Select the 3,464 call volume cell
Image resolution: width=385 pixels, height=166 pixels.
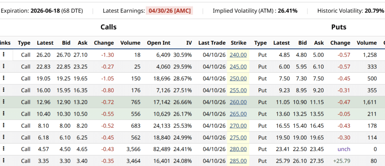(x=133, y=161)
